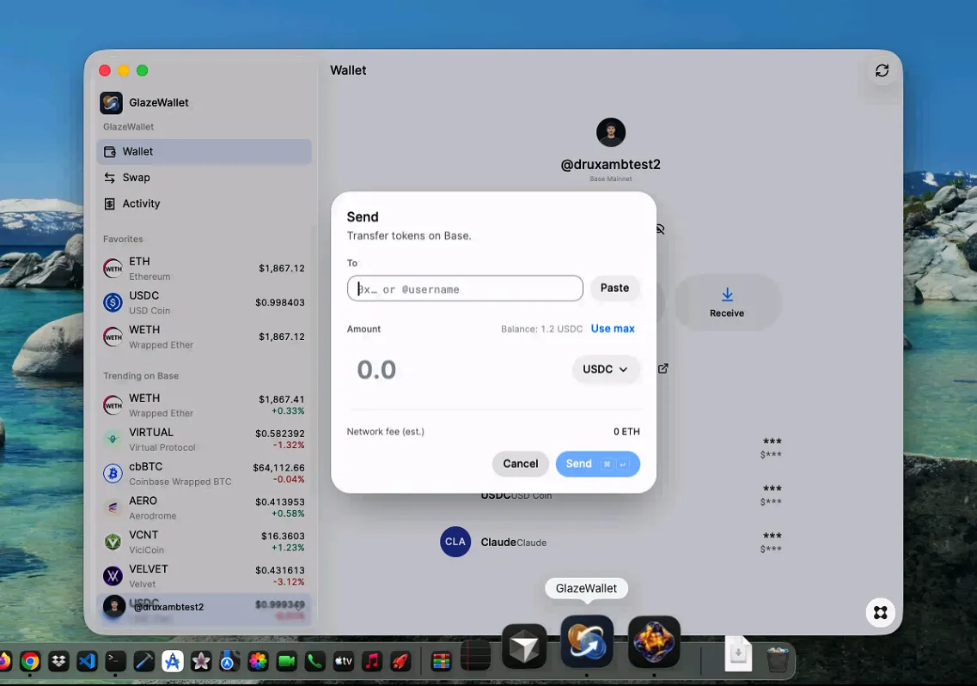Open Music from the dock

[372, 660]
